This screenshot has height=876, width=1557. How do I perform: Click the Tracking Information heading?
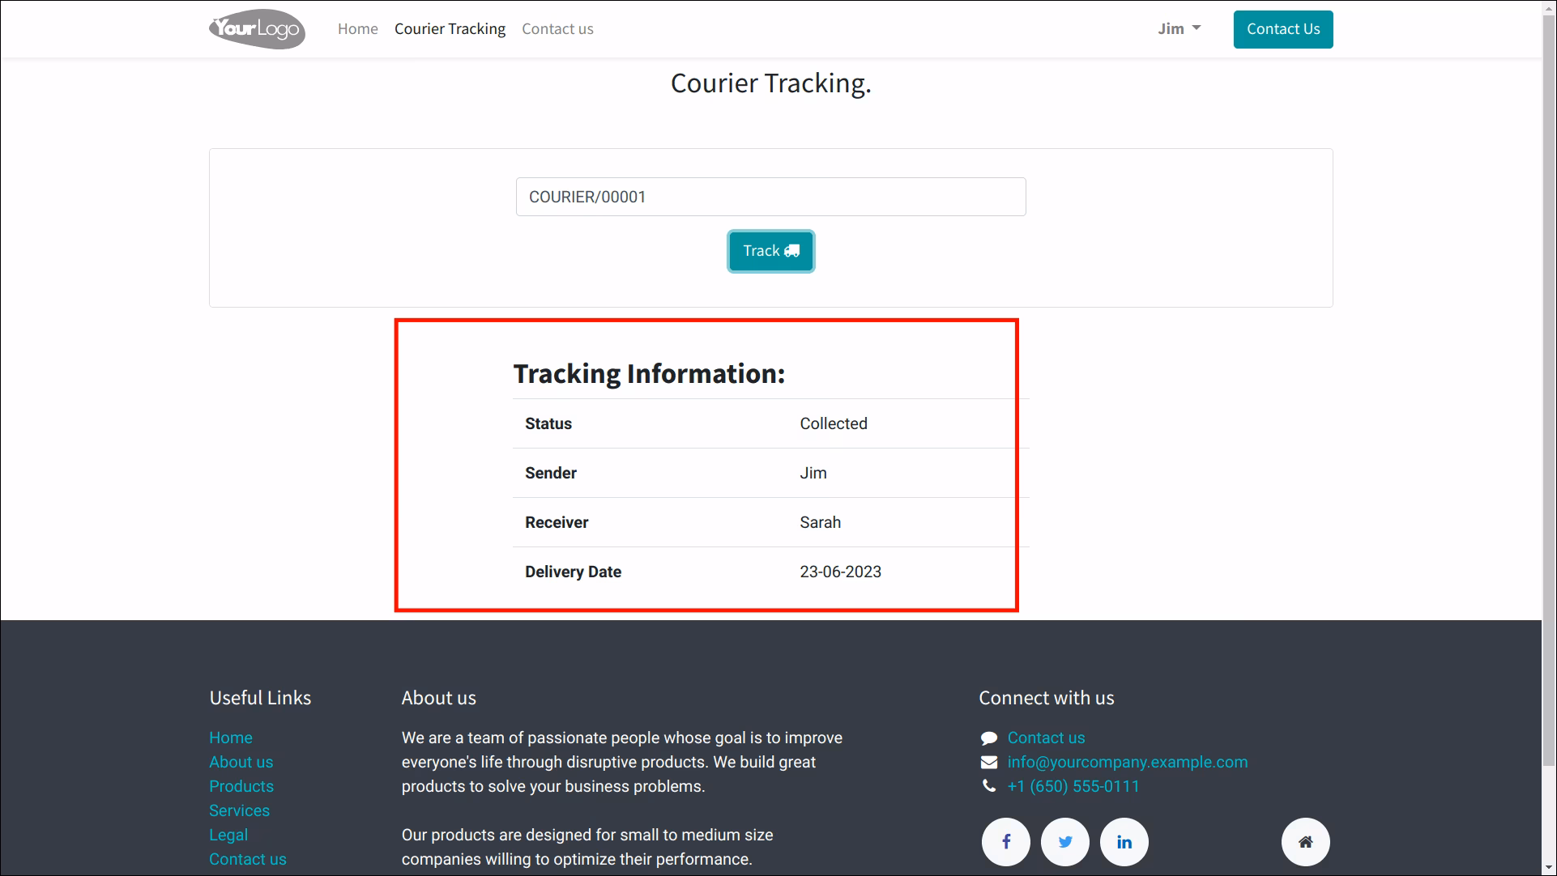(x=649, y=374)
